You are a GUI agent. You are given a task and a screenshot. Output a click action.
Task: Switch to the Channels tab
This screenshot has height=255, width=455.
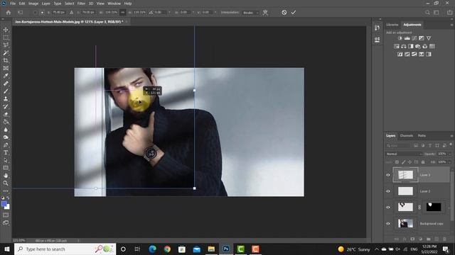(x=406, y=135)
